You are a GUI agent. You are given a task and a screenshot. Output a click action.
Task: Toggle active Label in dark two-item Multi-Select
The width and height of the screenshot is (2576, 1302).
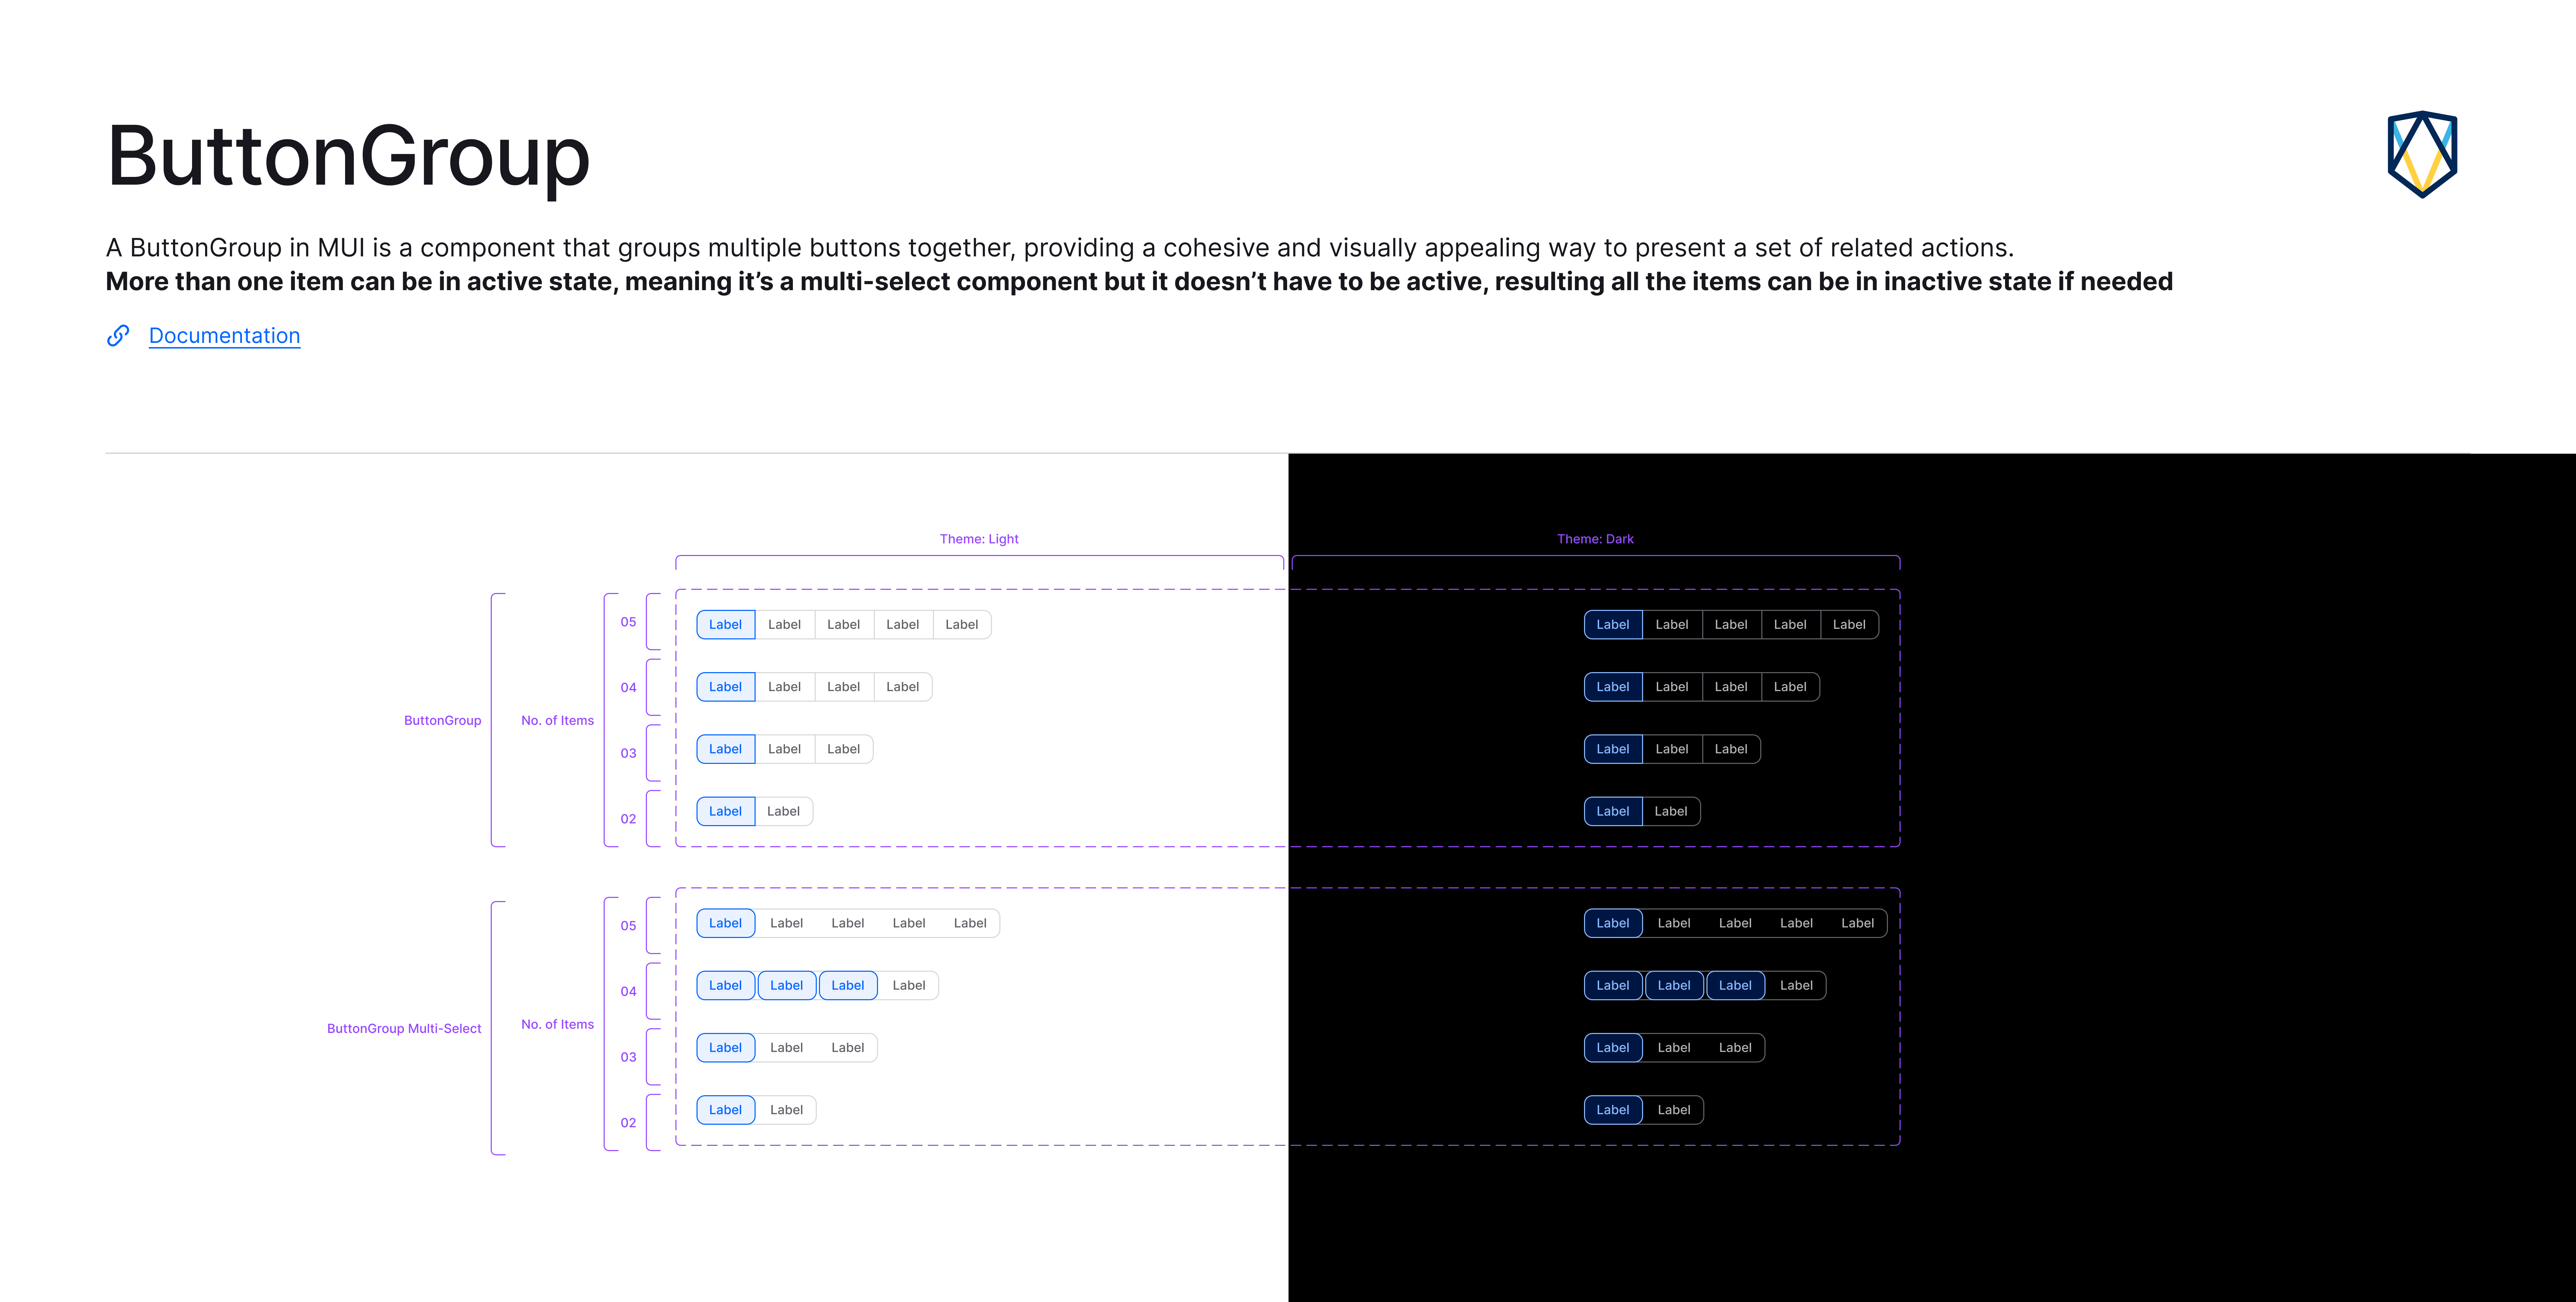point(1613,1110)
